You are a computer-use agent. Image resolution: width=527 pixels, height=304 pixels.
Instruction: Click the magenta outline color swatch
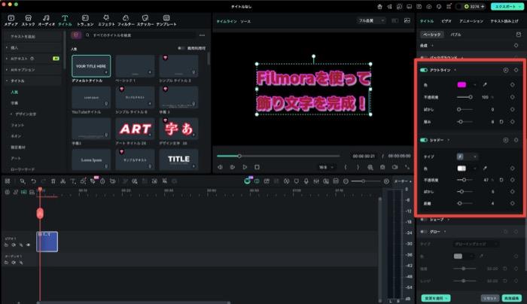(462, 84)
